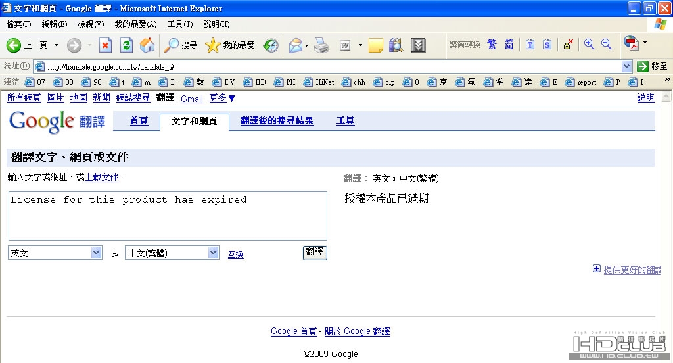The width and height of the screenshot is (673, 363).
Task: Open the Back button history dropdown arrow
Action: pyautogui.click(x=56, y=45)
